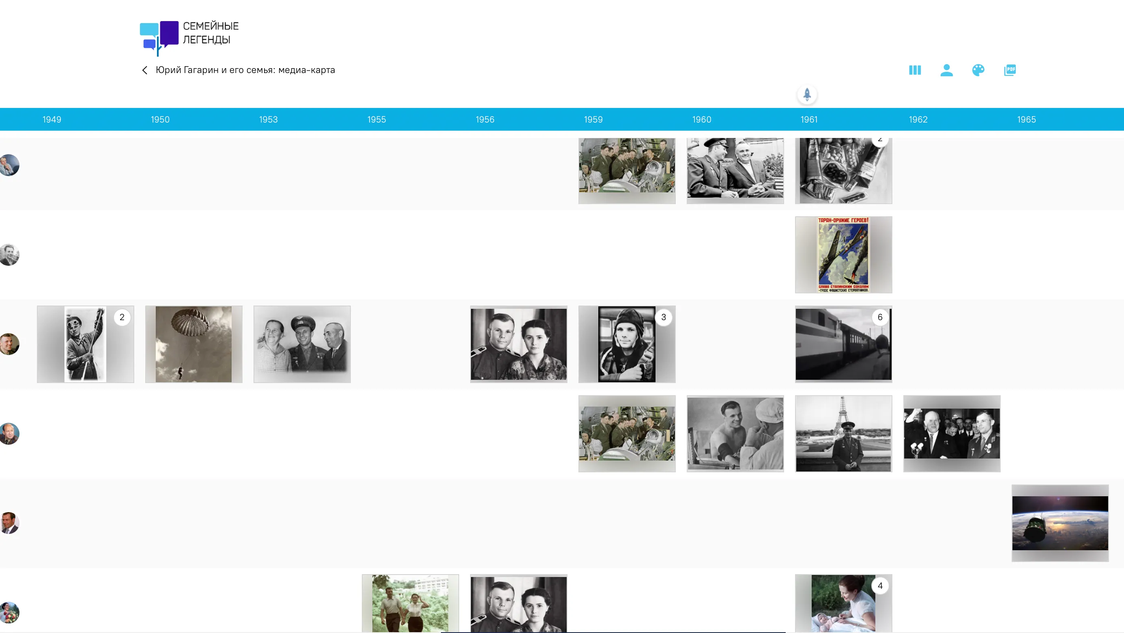Expand the helmet portrait stack of 3

click(627, 344)
